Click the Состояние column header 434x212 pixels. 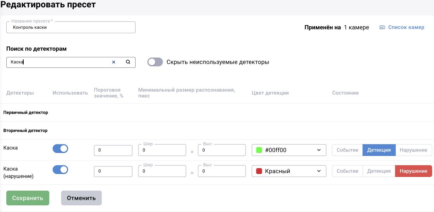pos(345,93)
